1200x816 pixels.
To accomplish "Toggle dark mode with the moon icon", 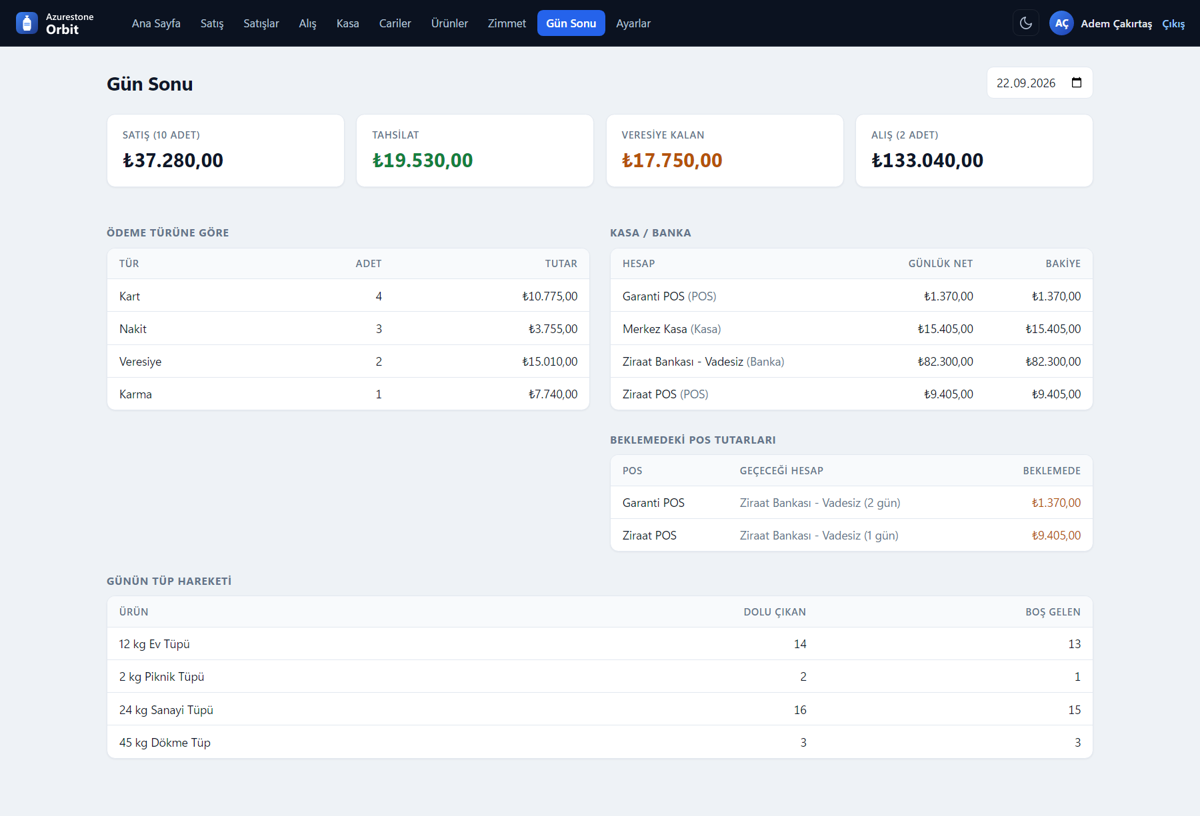I will coord(1026,23).
